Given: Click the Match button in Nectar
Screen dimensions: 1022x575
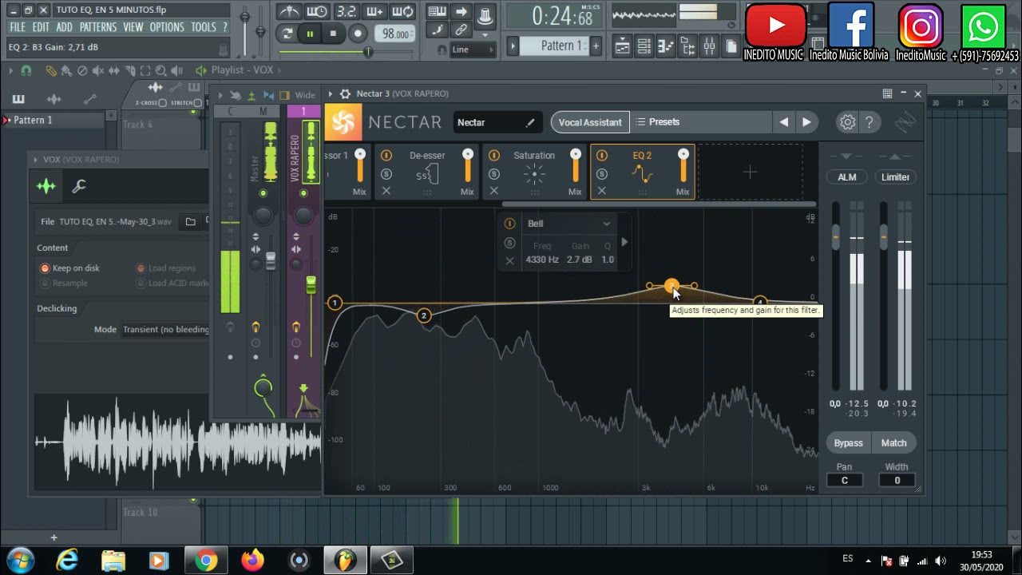Looking at the screenshot, I should 893,443.
